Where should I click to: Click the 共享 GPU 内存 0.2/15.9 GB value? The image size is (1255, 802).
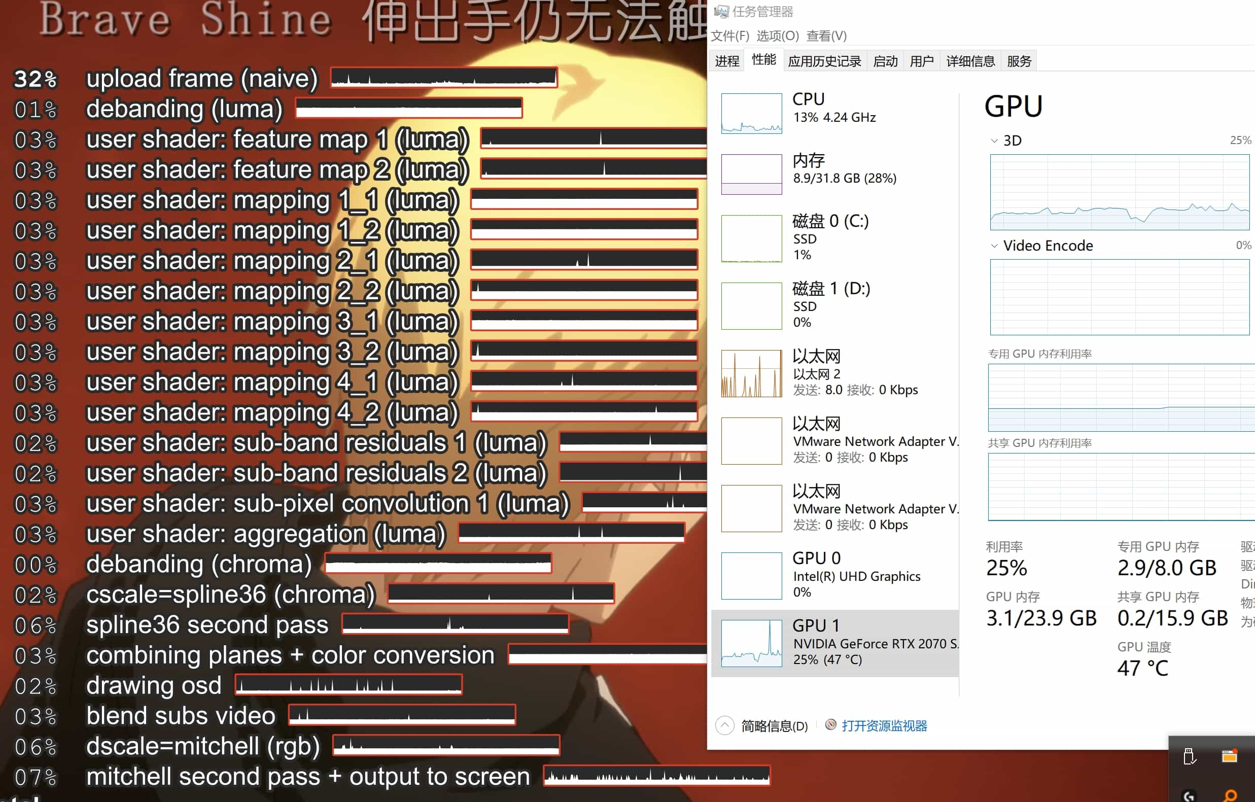(x=1173, y=618)
